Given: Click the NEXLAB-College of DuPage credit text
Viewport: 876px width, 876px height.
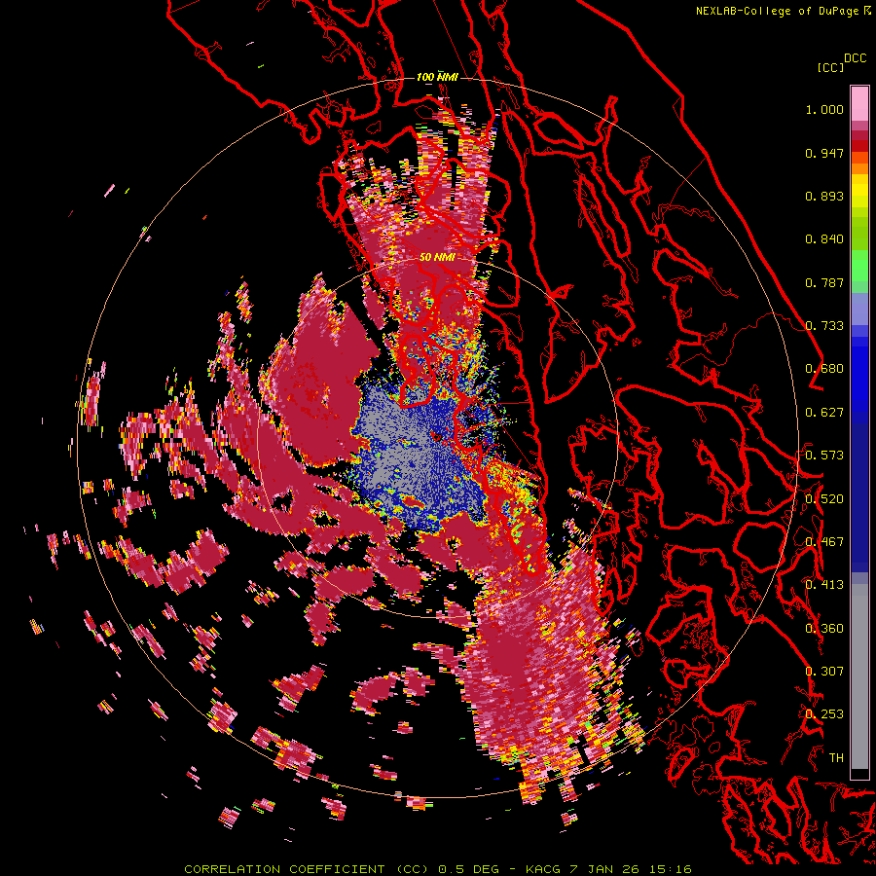Looking at the screenshot, I should coord(779,11).
